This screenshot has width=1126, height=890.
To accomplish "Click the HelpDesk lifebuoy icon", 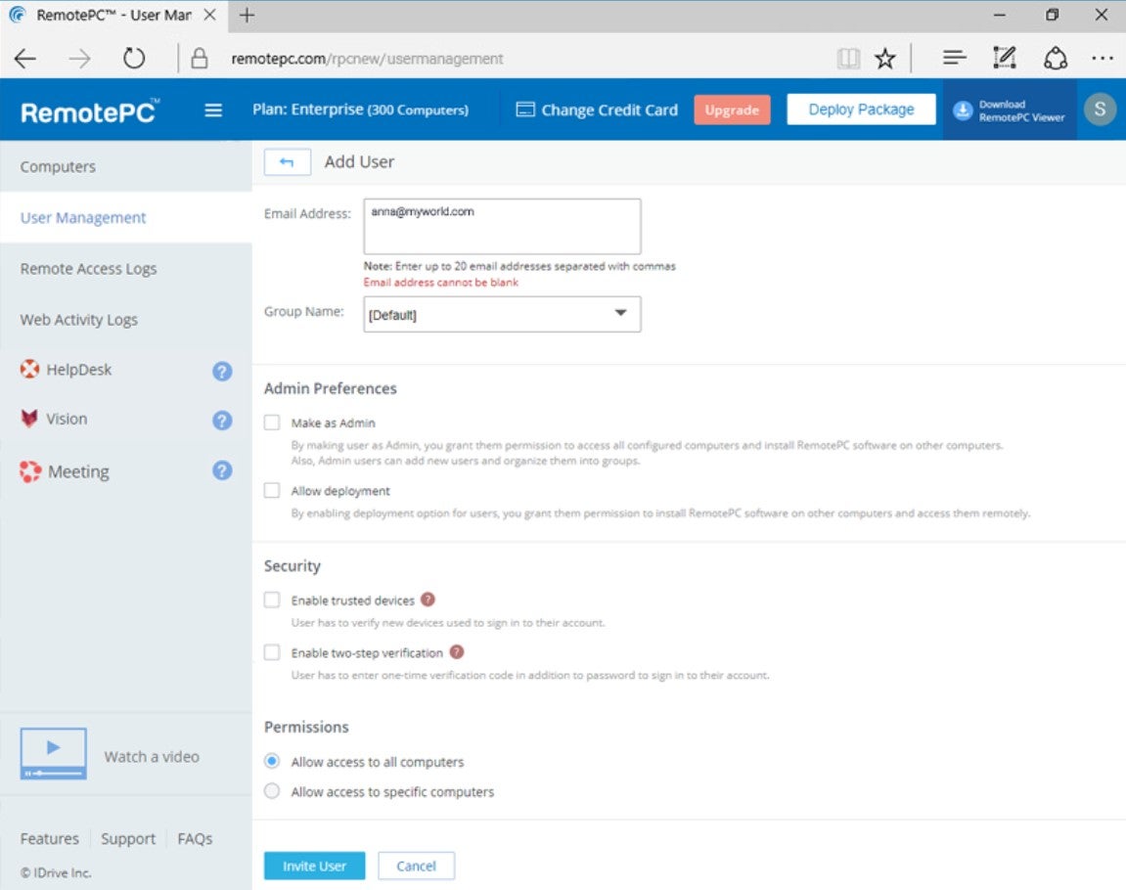I will tap(29, 369).
